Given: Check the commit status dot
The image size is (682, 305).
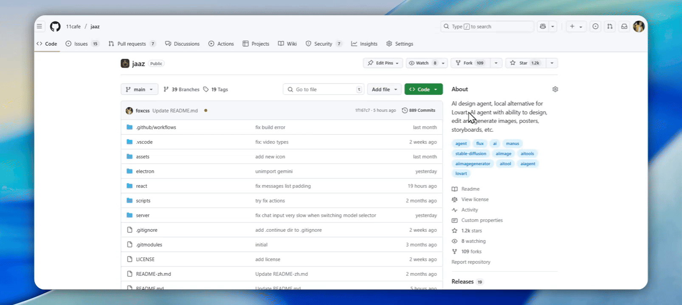Looking at the screenshot, I should [206, 111].
